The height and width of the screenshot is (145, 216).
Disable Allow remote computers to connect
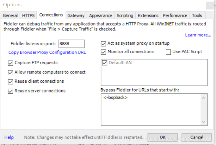click(11, 72)
